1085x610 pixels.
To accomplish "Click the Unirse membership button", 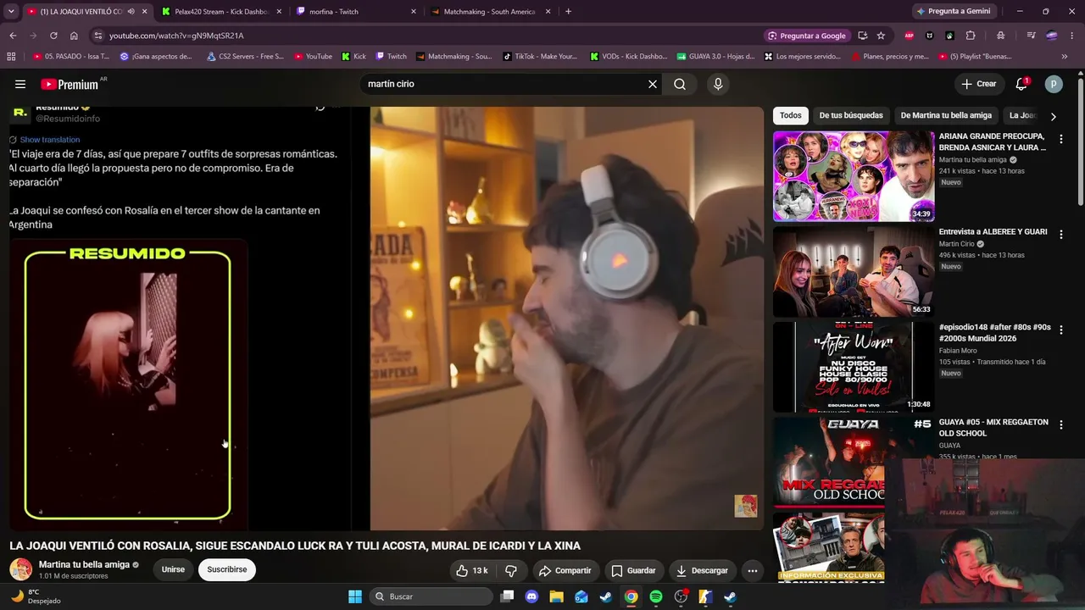I will 173,569.
